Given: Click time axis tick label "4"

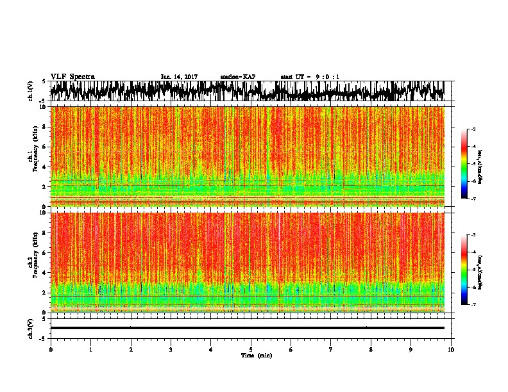Looking at the screenshot, I should coord(211,350).
